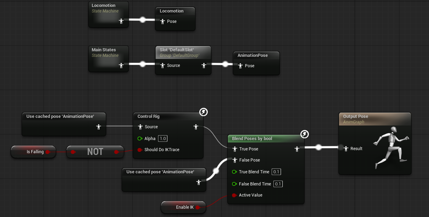Select the Locomotion state machine node title

tap(104, 6)
